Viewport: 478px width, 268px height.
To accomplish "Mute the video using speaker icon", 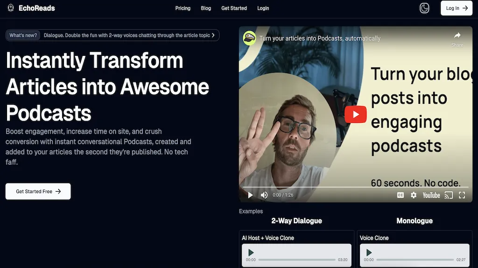I will (x=264, y=195).
